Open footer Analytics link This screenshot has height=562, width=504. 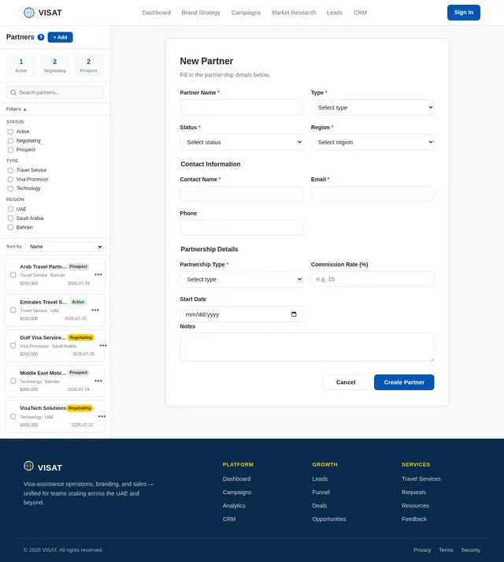(234, 506)
